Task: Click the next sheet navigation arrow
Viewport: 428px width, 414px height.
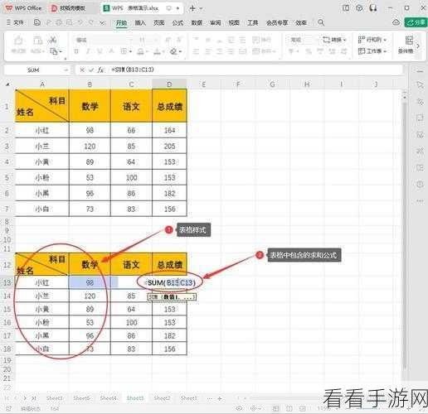Action: point(25,398)
